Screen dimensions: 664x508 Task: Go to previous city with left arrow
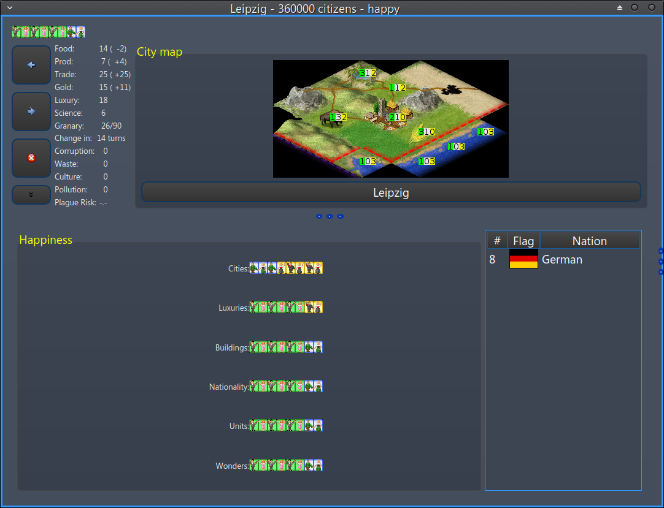pyautogui.click(x=31, y=65)
